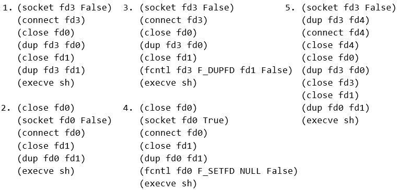Click '(close fd3)' in listing 5
The width and height of the screenshot is (399, 190).
(x=330, y=82)
